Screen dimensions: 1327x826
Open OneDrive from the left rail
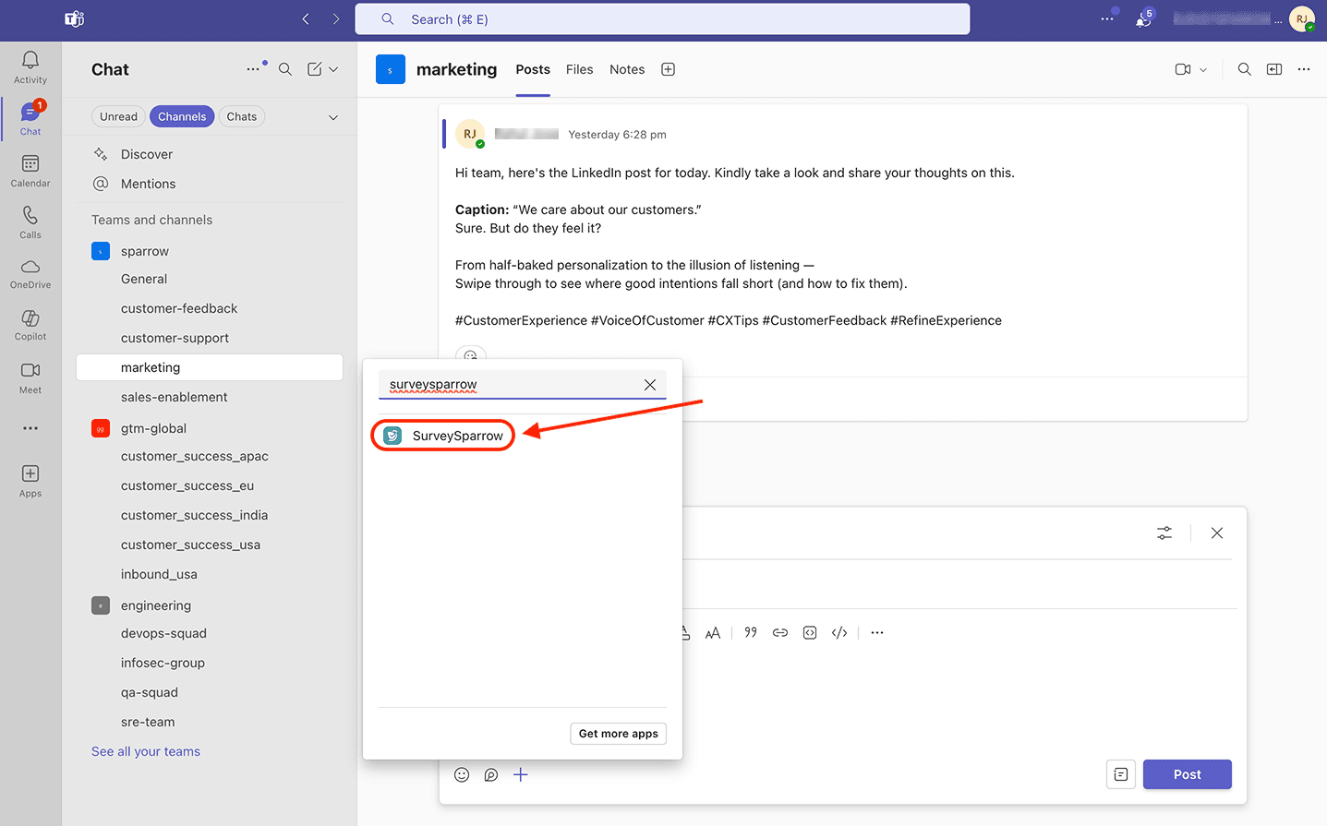30,273
